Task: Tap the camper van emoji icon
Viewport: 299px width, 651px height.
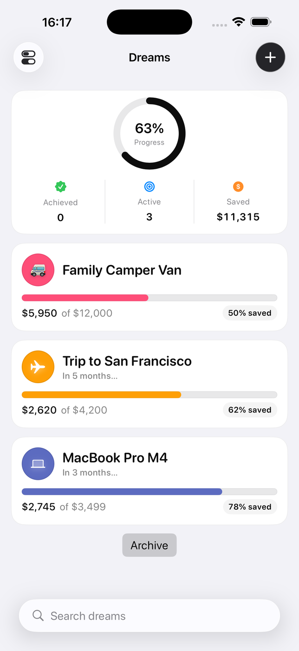Action: click(x=38, y=270)
